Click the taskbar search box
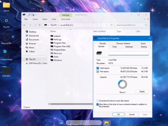 (84, 123)
